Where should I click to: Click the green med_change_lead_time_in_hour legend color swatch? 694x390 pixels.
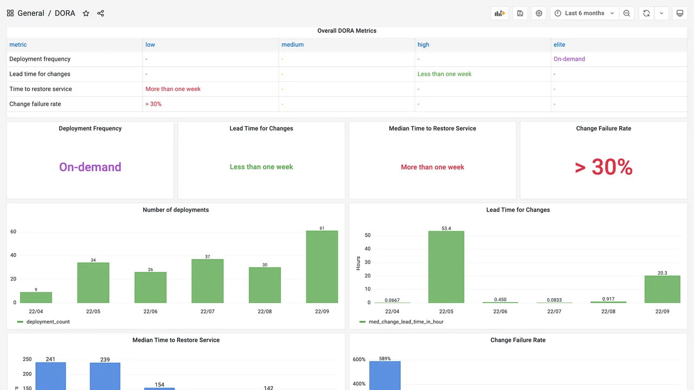coord(363,322)
